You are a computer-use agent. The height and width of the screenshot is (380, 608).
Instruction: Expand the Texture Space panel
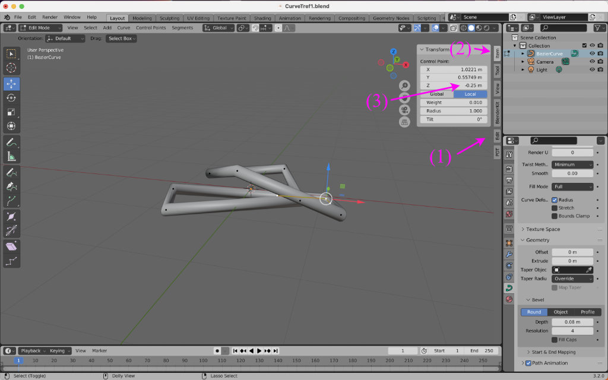pyautogui.click(x=543, y=229)
